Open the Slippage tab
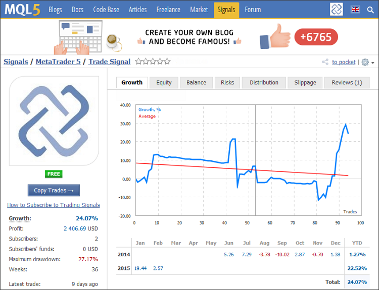379x290 pixels. (x=305, y=83)
